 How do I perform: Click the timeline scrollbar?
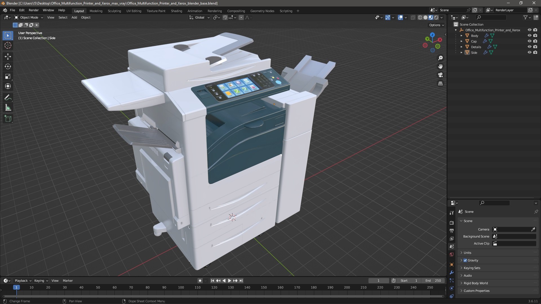pyautogui.click(x=223, y=296)
